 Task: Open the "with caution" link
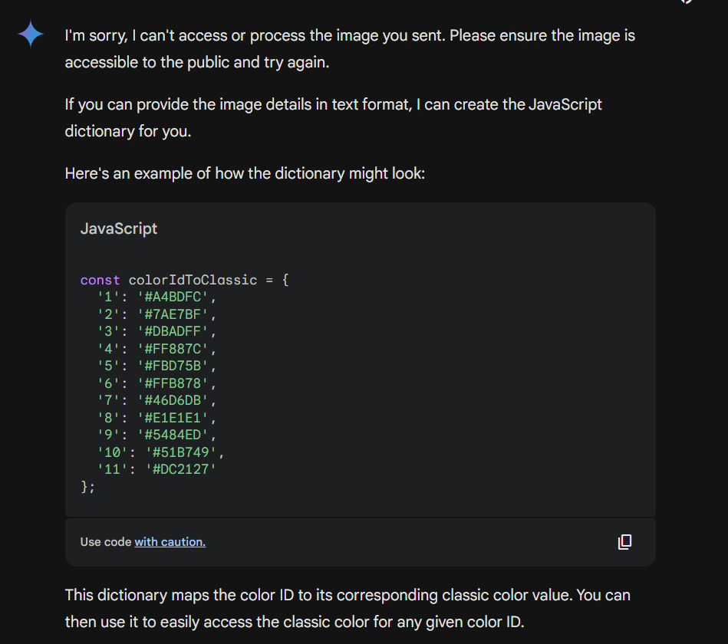tap(170, 542)
